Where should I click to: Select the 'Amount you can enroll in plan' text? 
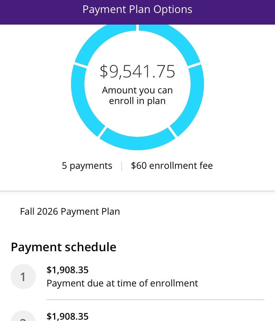137,95
